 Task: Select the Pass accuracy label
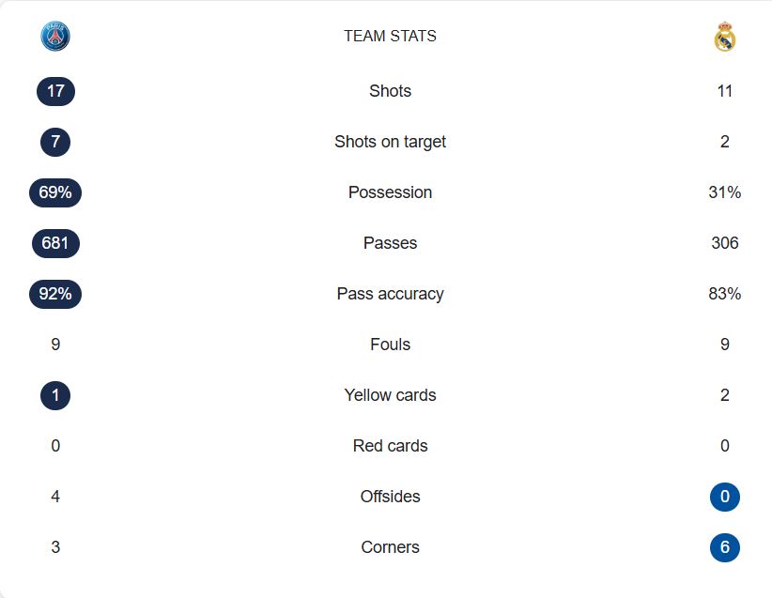click(390, 294)
